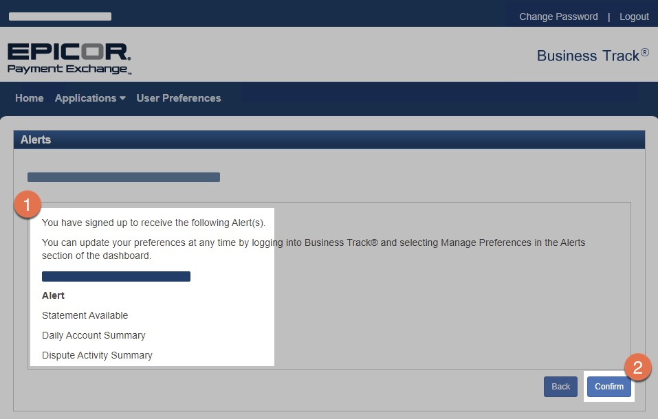Screen dimensions: 658x419
Task: Select the Statement Available alert row
Action: click(85, 315)
